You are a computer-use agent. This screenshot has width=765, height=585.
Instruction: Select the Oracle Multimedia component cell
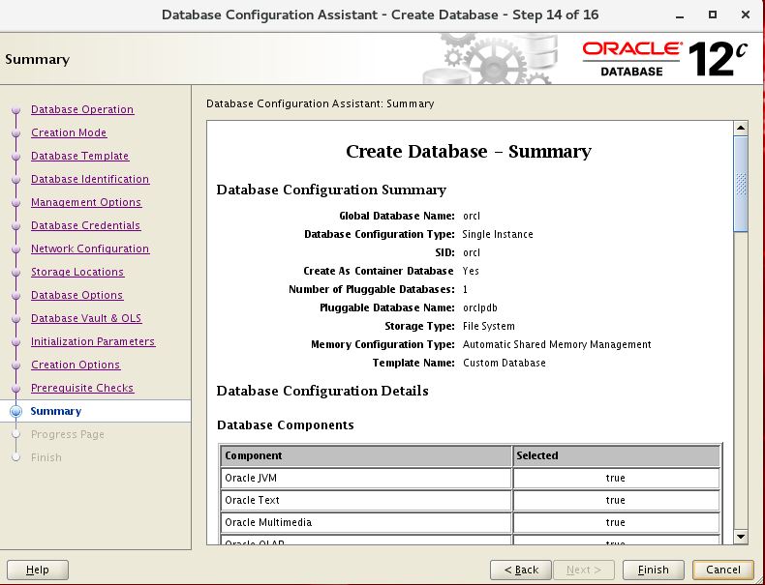366,523
